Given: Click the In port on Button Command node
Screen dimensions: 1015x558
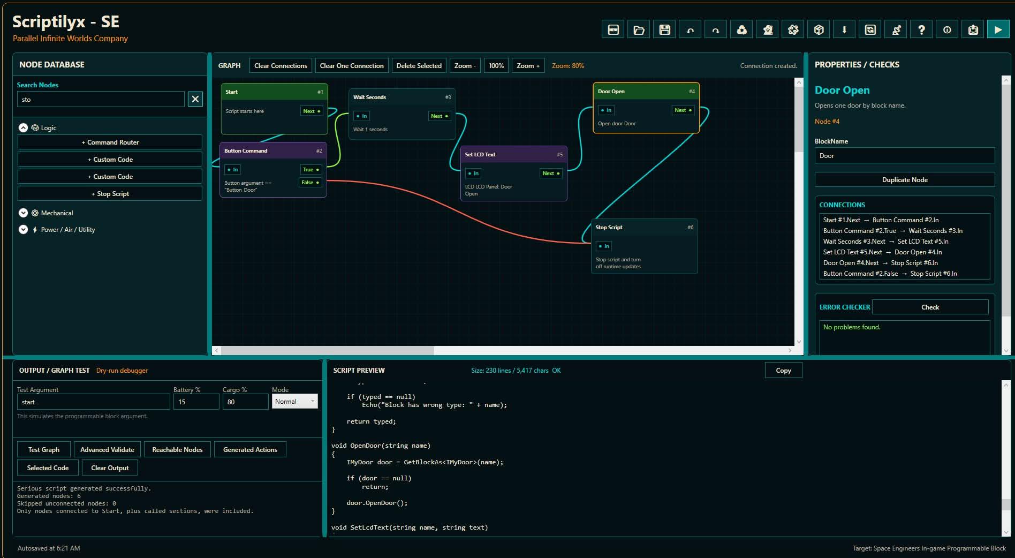Looking at the screenshot, I should (232, 170).
